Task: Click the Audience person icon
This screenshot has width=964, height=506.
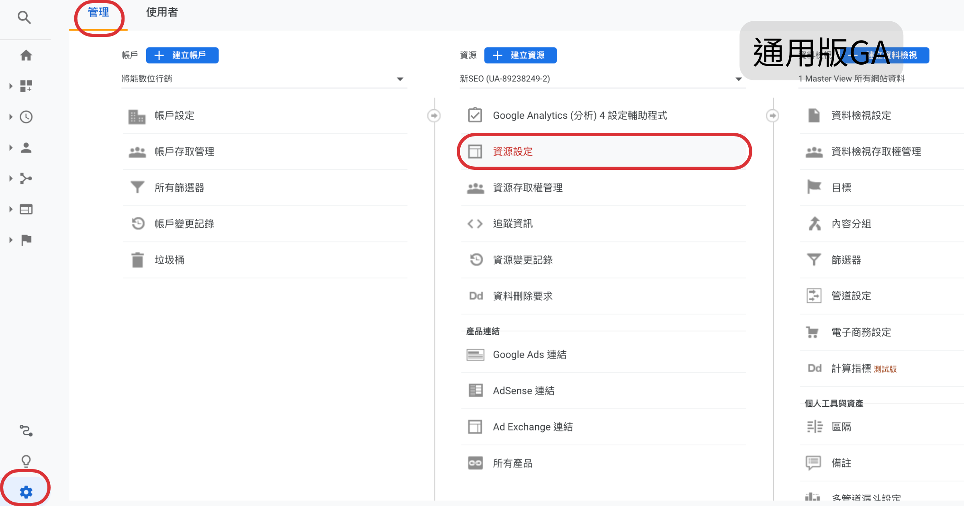Action: 26,147
